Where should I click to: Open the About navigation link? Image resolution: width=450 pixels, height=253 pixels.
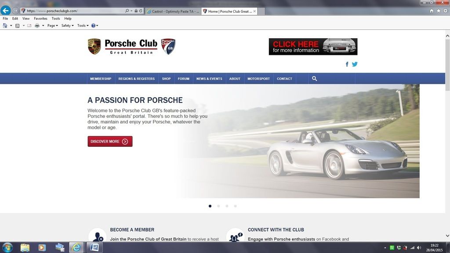(x=235, y=79)
